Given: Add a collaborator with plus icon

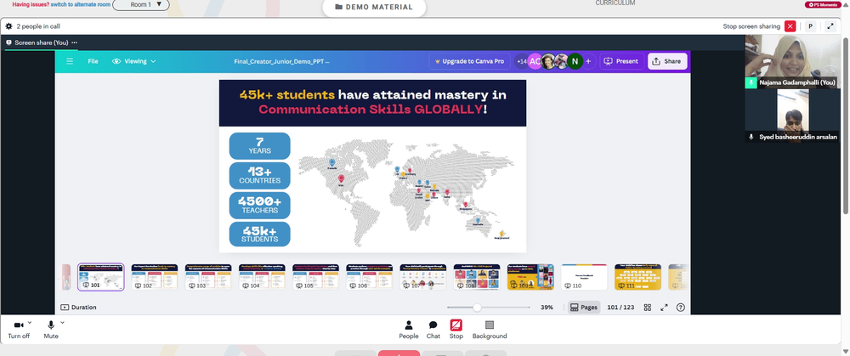Looking at the screenshot, I should click(588, 61).
